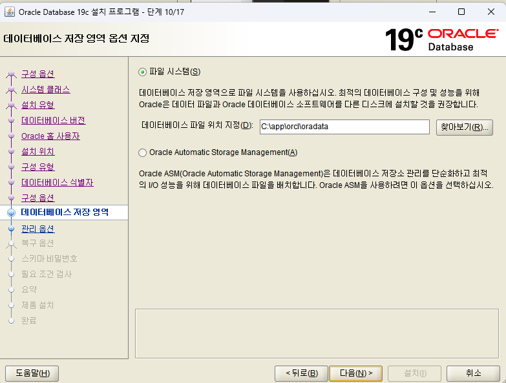Click disabled 복구 옵션 step text
506x383 pixels.
(37, 243)
